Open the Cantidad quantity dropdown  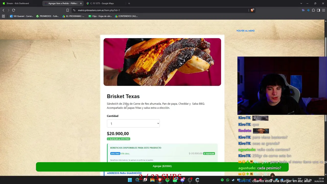click(133, 124)
